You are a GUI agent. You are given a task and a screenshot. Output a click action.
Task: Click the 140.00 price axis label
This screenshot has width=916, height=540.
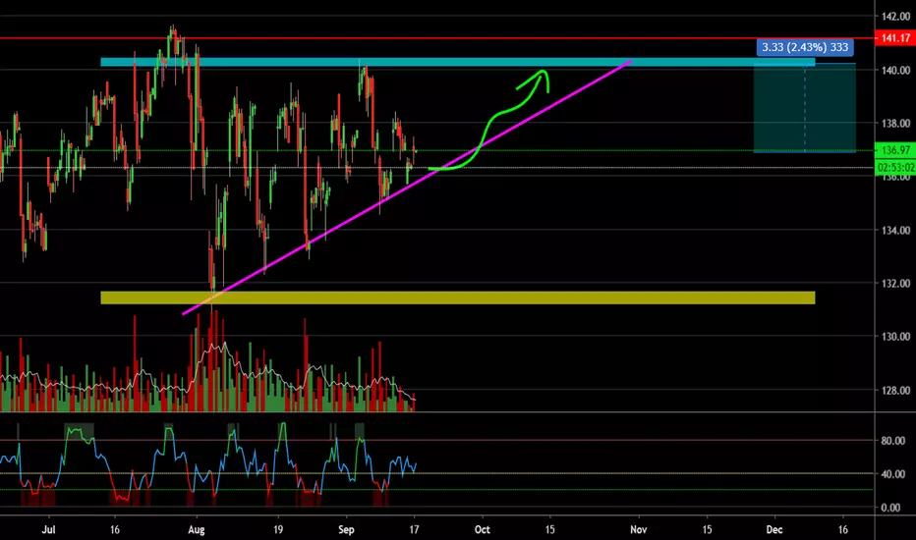coord(895,70)
